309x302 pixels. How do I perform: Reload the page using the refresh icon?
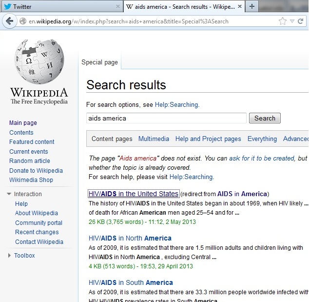pos(301,21)
